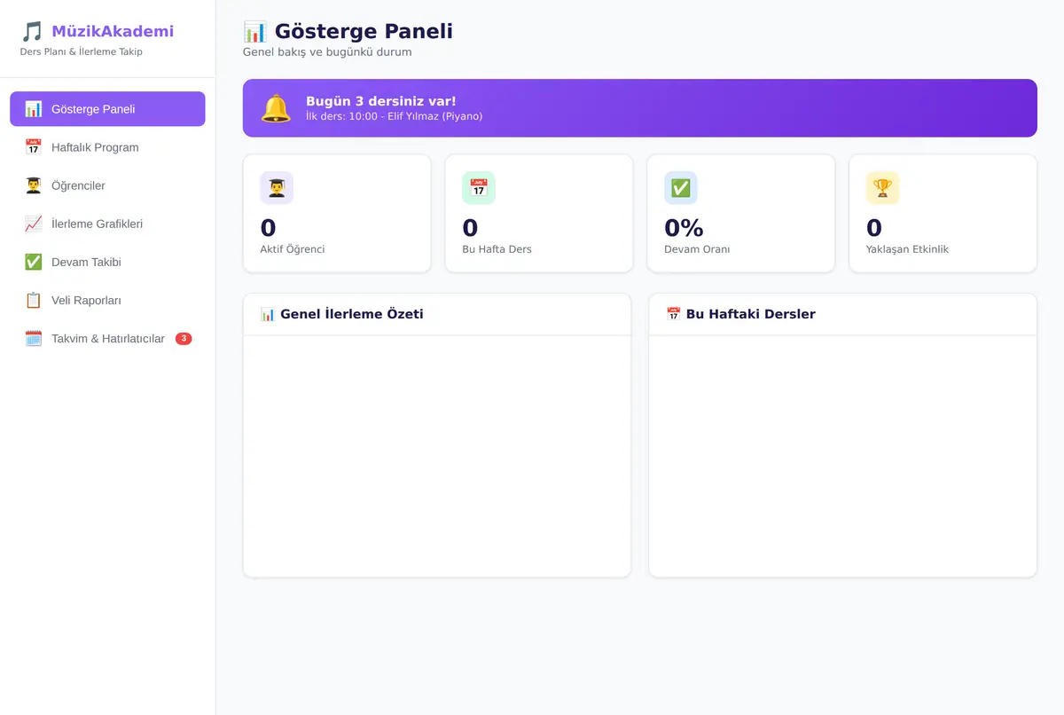Click the "Ders Planı & İlerleme Takip" tagline
The image size is (1064, 715).
(x=82, y=51)
